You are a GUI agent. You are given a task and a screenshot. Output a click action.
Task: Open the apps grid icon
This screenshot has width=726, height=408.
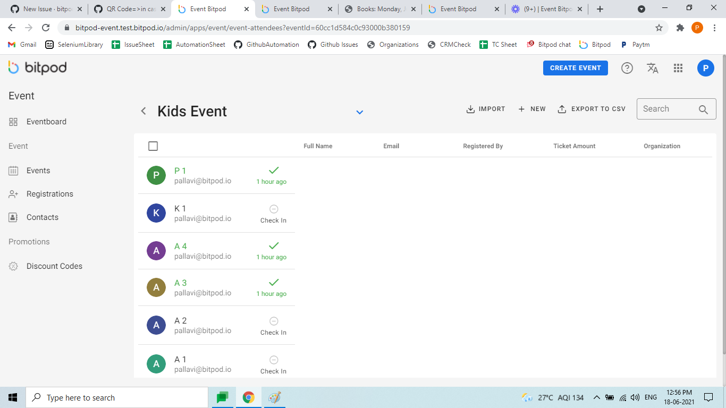pyautogui.click(x=678, y=68)
